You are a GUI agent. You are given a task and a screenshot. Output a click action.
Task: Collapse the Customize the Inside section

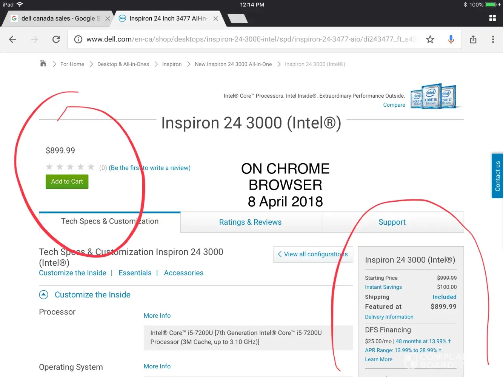pyautogui.click(x=44, y=295)
